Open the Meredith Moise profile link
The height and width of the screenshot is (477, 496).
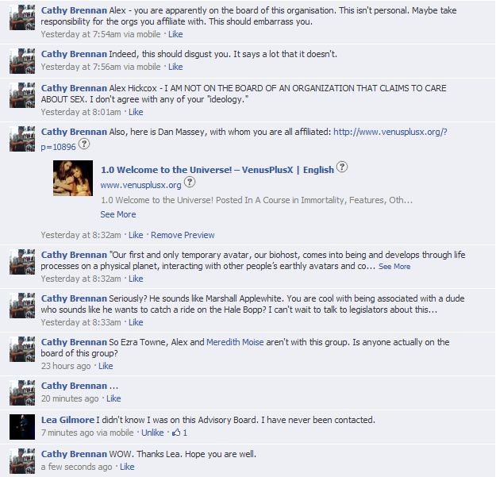[x=235, y=342]
